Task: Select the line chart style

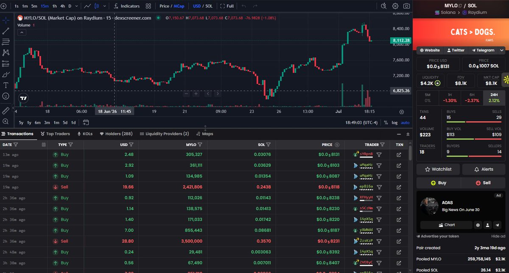Action: coord(87,6)
